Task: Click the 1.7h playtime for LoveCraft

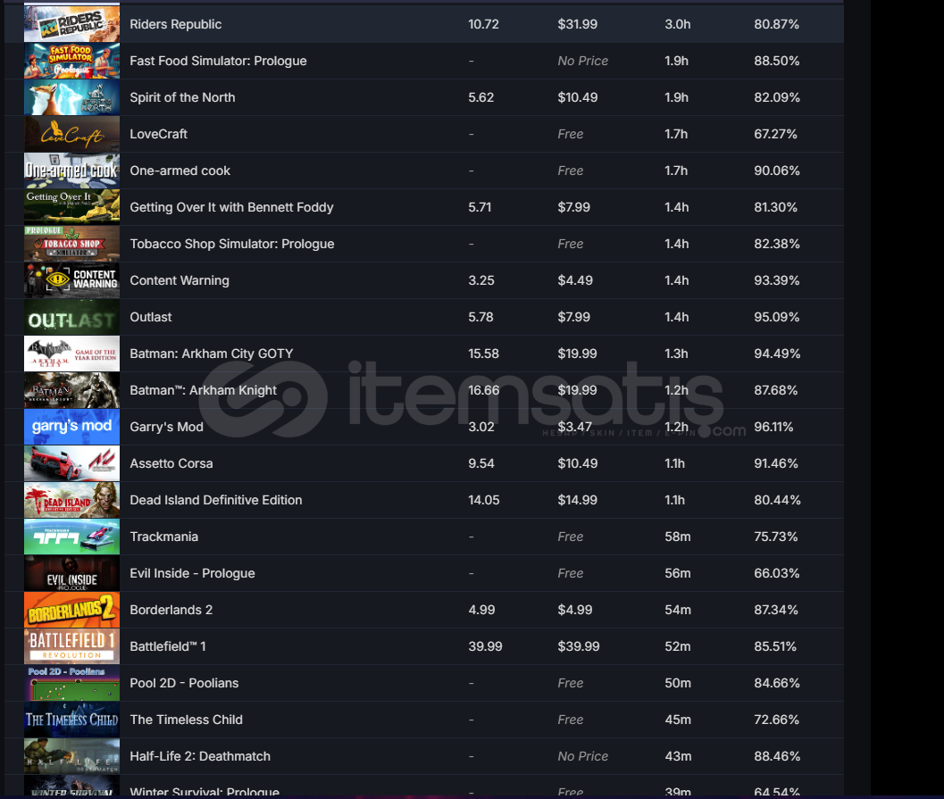Action: pos(676,134)
